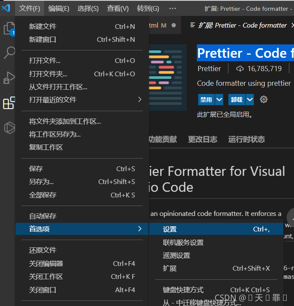Select 将工作区另存为... entry
This screenshot has width=294, height=306.
coord(82,134)
